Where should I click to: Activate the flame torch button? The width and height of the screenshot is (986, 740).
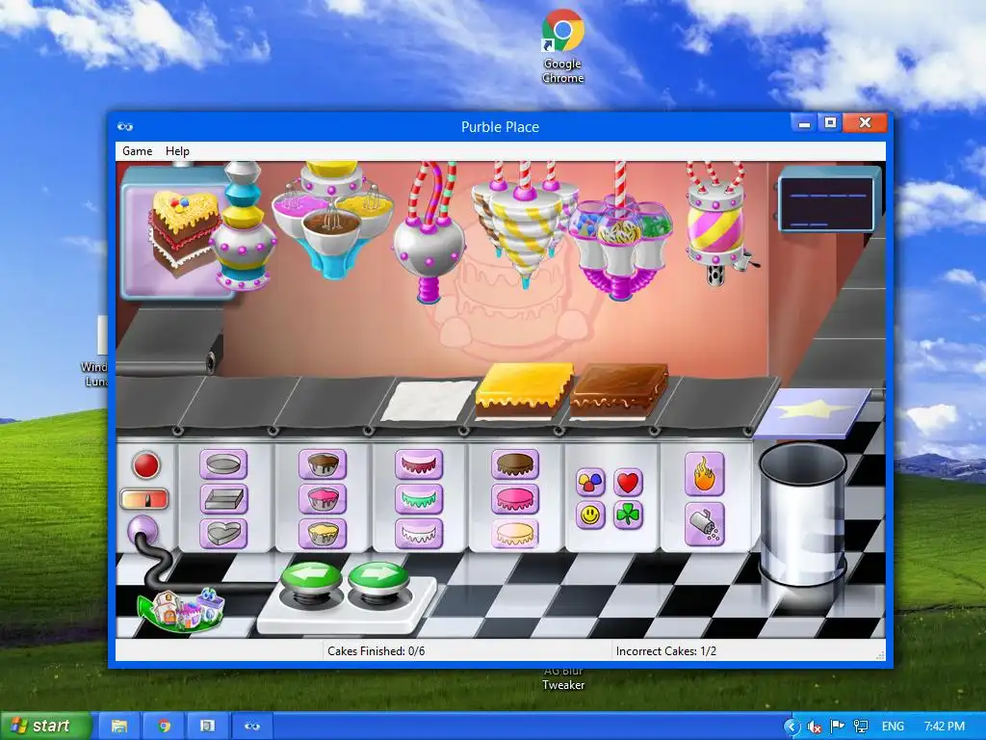coord(704,474)
